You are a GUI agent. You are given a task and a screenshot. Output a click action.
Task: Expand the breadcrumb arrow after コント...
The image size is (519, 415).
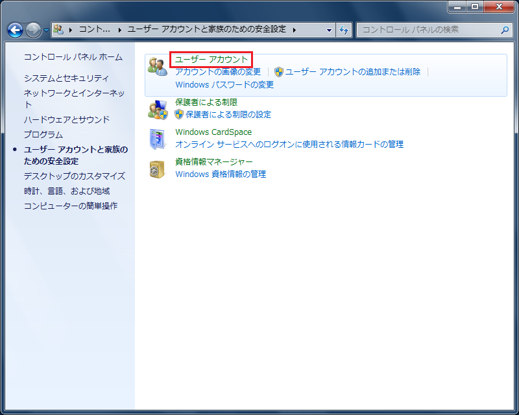point(119,30)
